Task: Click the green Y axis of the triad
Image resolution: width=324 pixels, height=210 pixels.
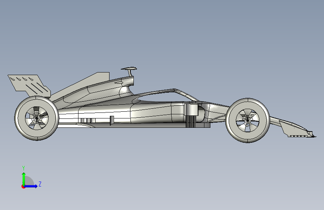Action: click(x=24, y=179)
